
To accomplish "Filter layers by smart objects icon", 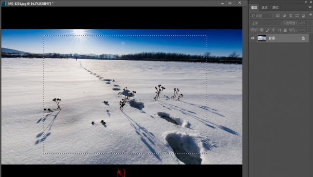I will [x=303, y=15].
